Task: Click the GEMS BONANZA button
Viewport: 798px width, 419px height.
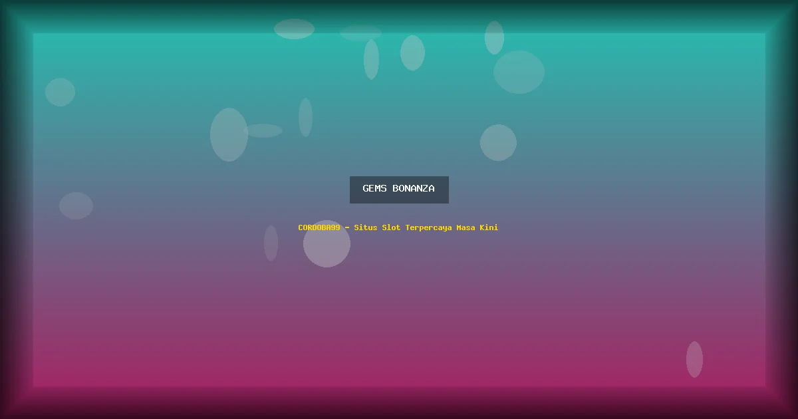Action: [399, 190]
